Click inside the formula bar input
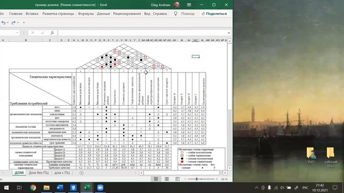Viewport: 344px width, 193px height. click(x=142, y=33)
